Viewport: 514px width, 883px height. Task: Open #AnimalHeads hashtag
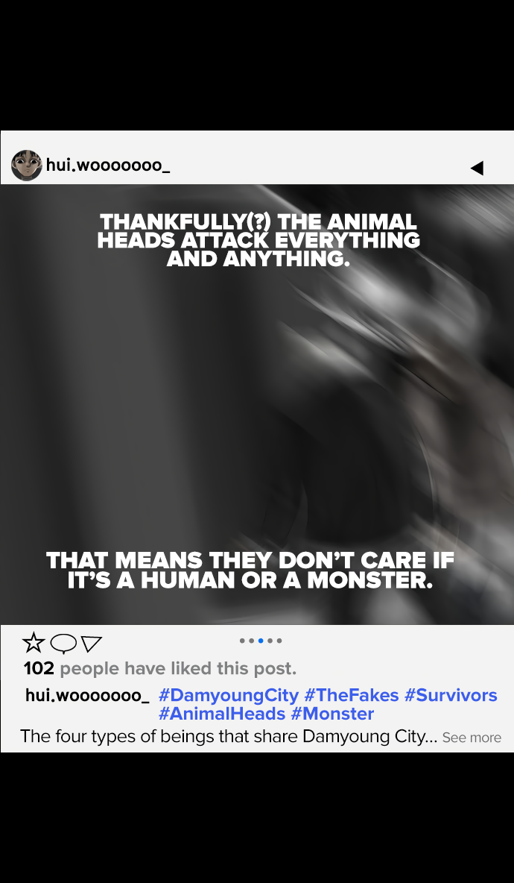point(222,714)
